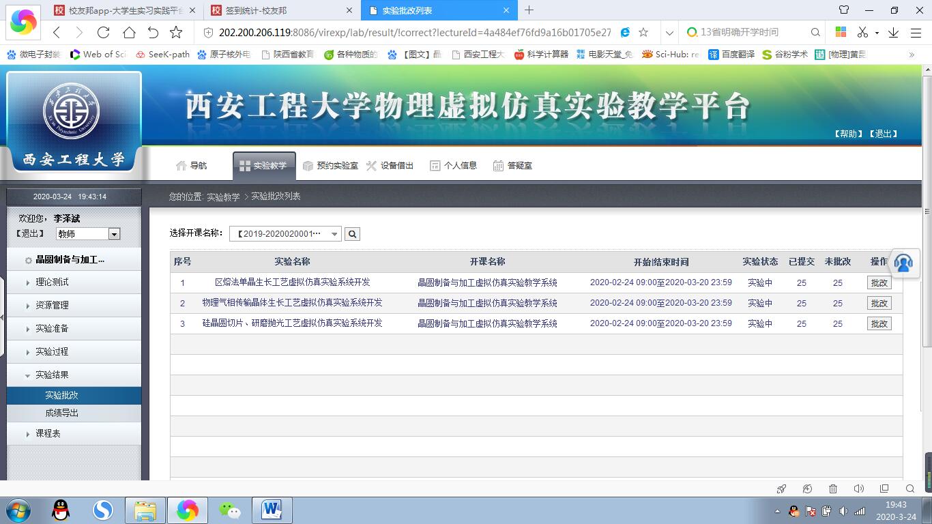
Task: Click 批改 for the 区熔法单晶生长 experiment
Action: pyautogui.click(x=879, y=282)
